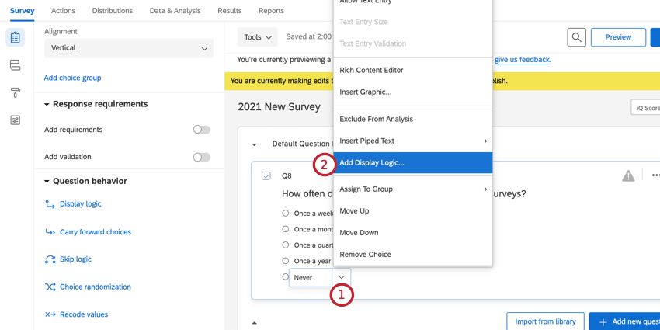The height and width of the screenshot is (330, 660).
Task: Click the warning triangle icon on Q8
Action: click(628, 176)
